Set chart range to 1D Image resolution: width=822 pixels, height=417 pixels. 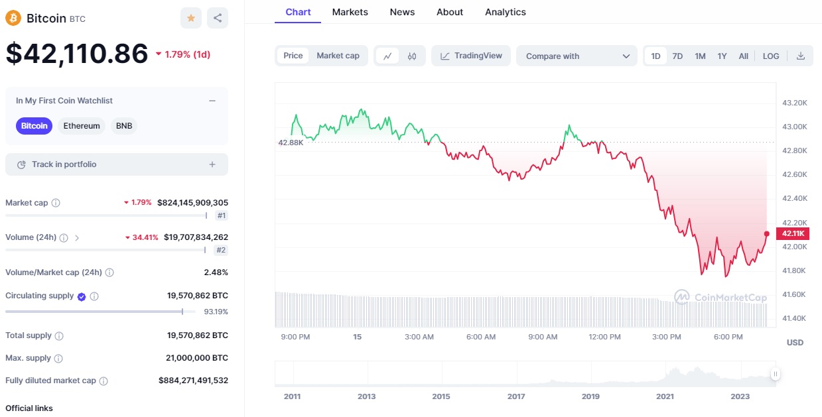(655, 56)
